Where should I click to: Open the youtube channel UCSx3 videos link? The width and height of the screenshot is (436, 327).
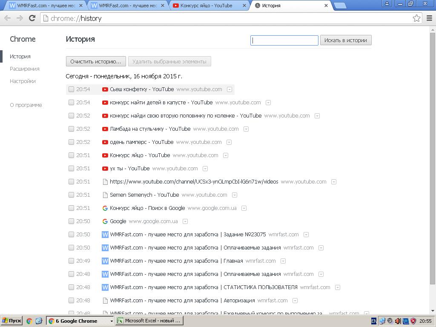tap(194, 182)
